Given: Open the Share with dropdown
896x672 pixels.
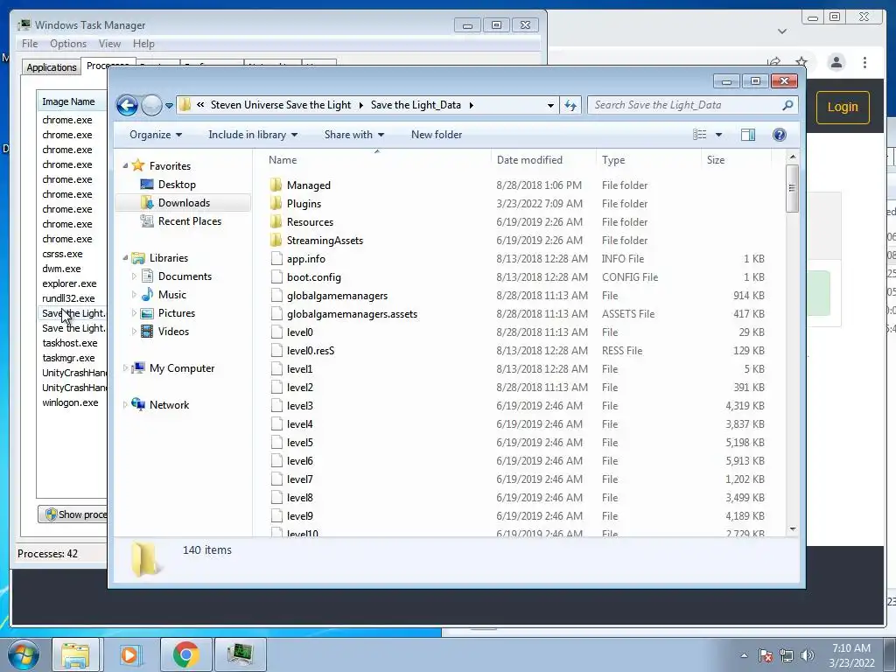Looking at the screenshot, I should 353,135.
